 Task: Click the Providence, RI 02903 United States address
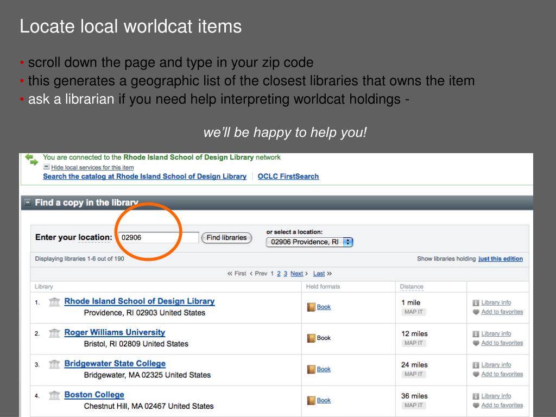pos(144,313)
